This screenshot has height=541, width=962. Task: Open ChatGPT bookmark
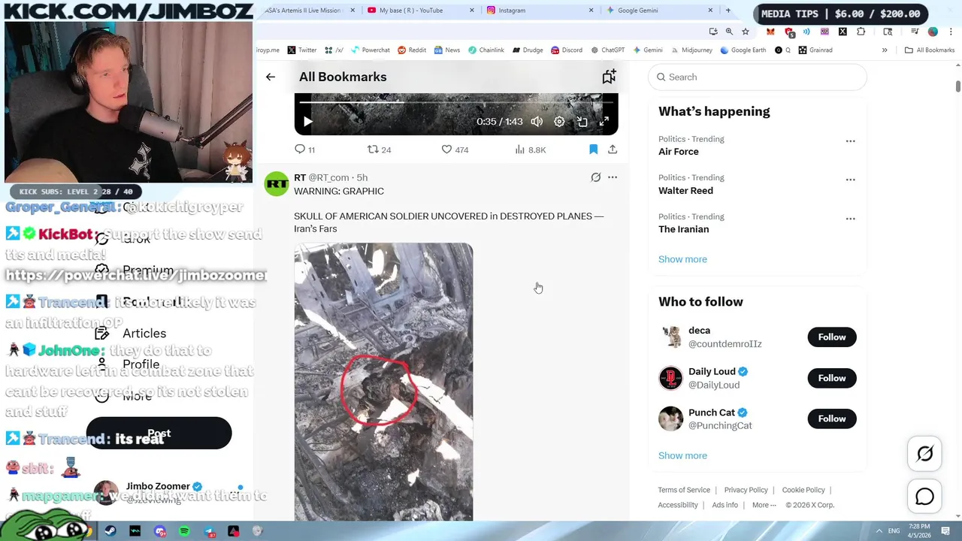point(607,50)
